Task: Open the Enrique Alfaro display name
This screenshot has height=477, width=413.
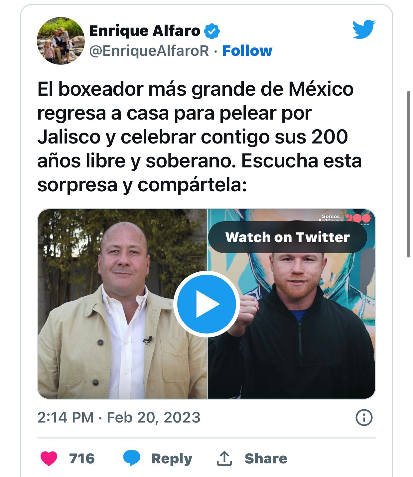Action: [x=145, y=31]
